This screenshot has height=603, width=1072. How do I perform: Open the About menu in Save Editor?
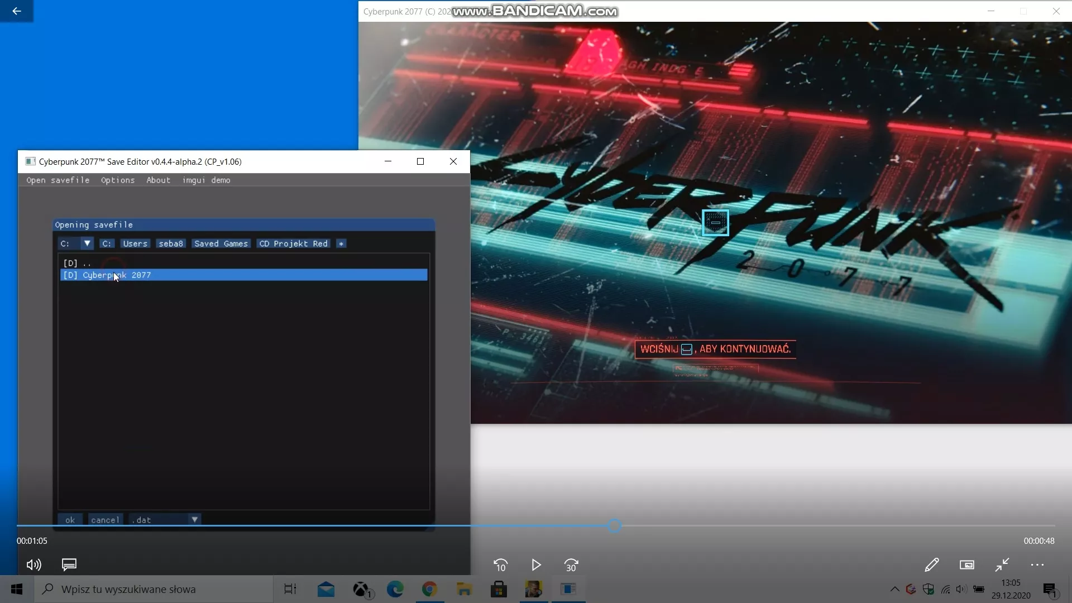pyautogui.click(x=158, y=180)
